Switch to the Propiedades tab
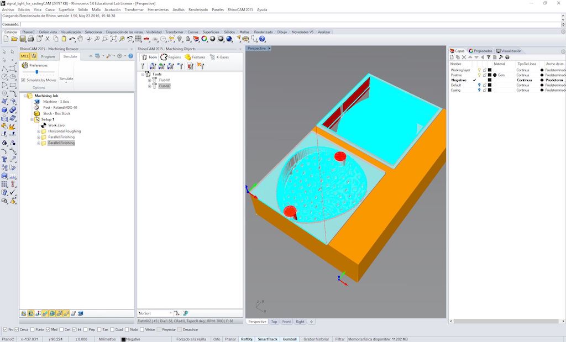 click(480, 51)
